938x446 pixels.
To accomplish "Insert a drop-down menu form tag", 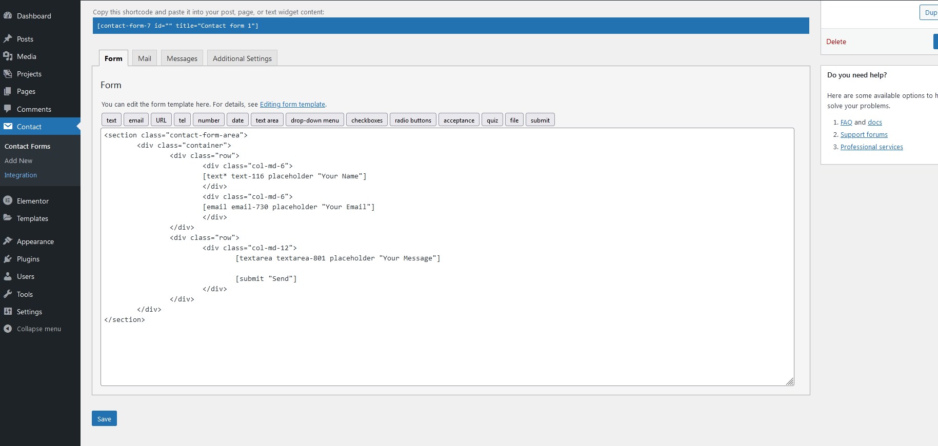I will coord(314,120).
